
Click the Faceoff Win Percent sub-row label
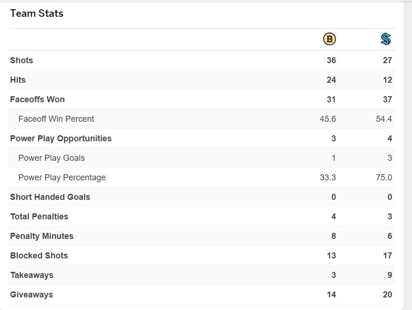(56, 119)
